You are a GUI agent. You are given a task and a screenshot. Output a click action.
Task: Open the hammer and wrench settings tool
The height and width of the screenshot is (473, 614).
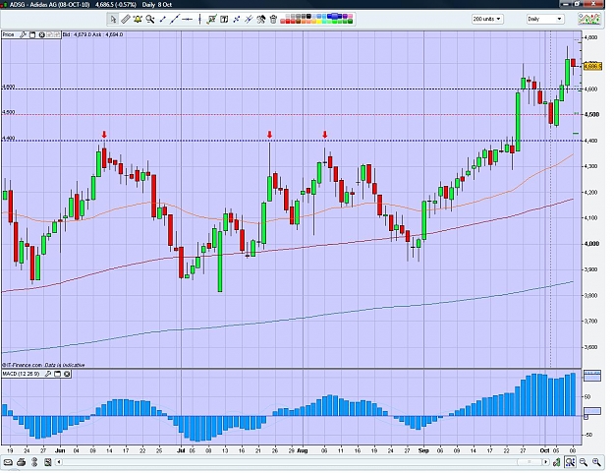pyautogui.click(x=260, y=19)
